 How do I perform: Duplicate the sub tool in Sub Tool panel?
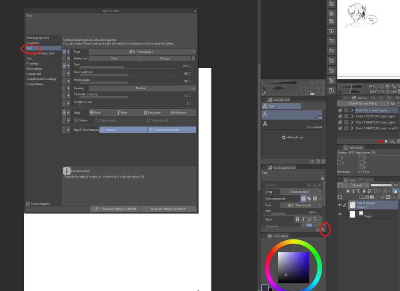318,161
